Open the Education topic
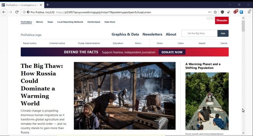The height and width of the screenshot is (136, 253). click(118, 43)
